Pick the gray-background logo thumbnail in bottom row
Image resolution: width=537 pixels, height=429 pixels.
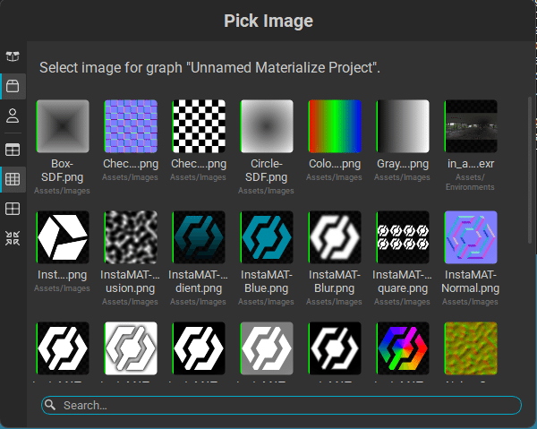coord(267,348)
